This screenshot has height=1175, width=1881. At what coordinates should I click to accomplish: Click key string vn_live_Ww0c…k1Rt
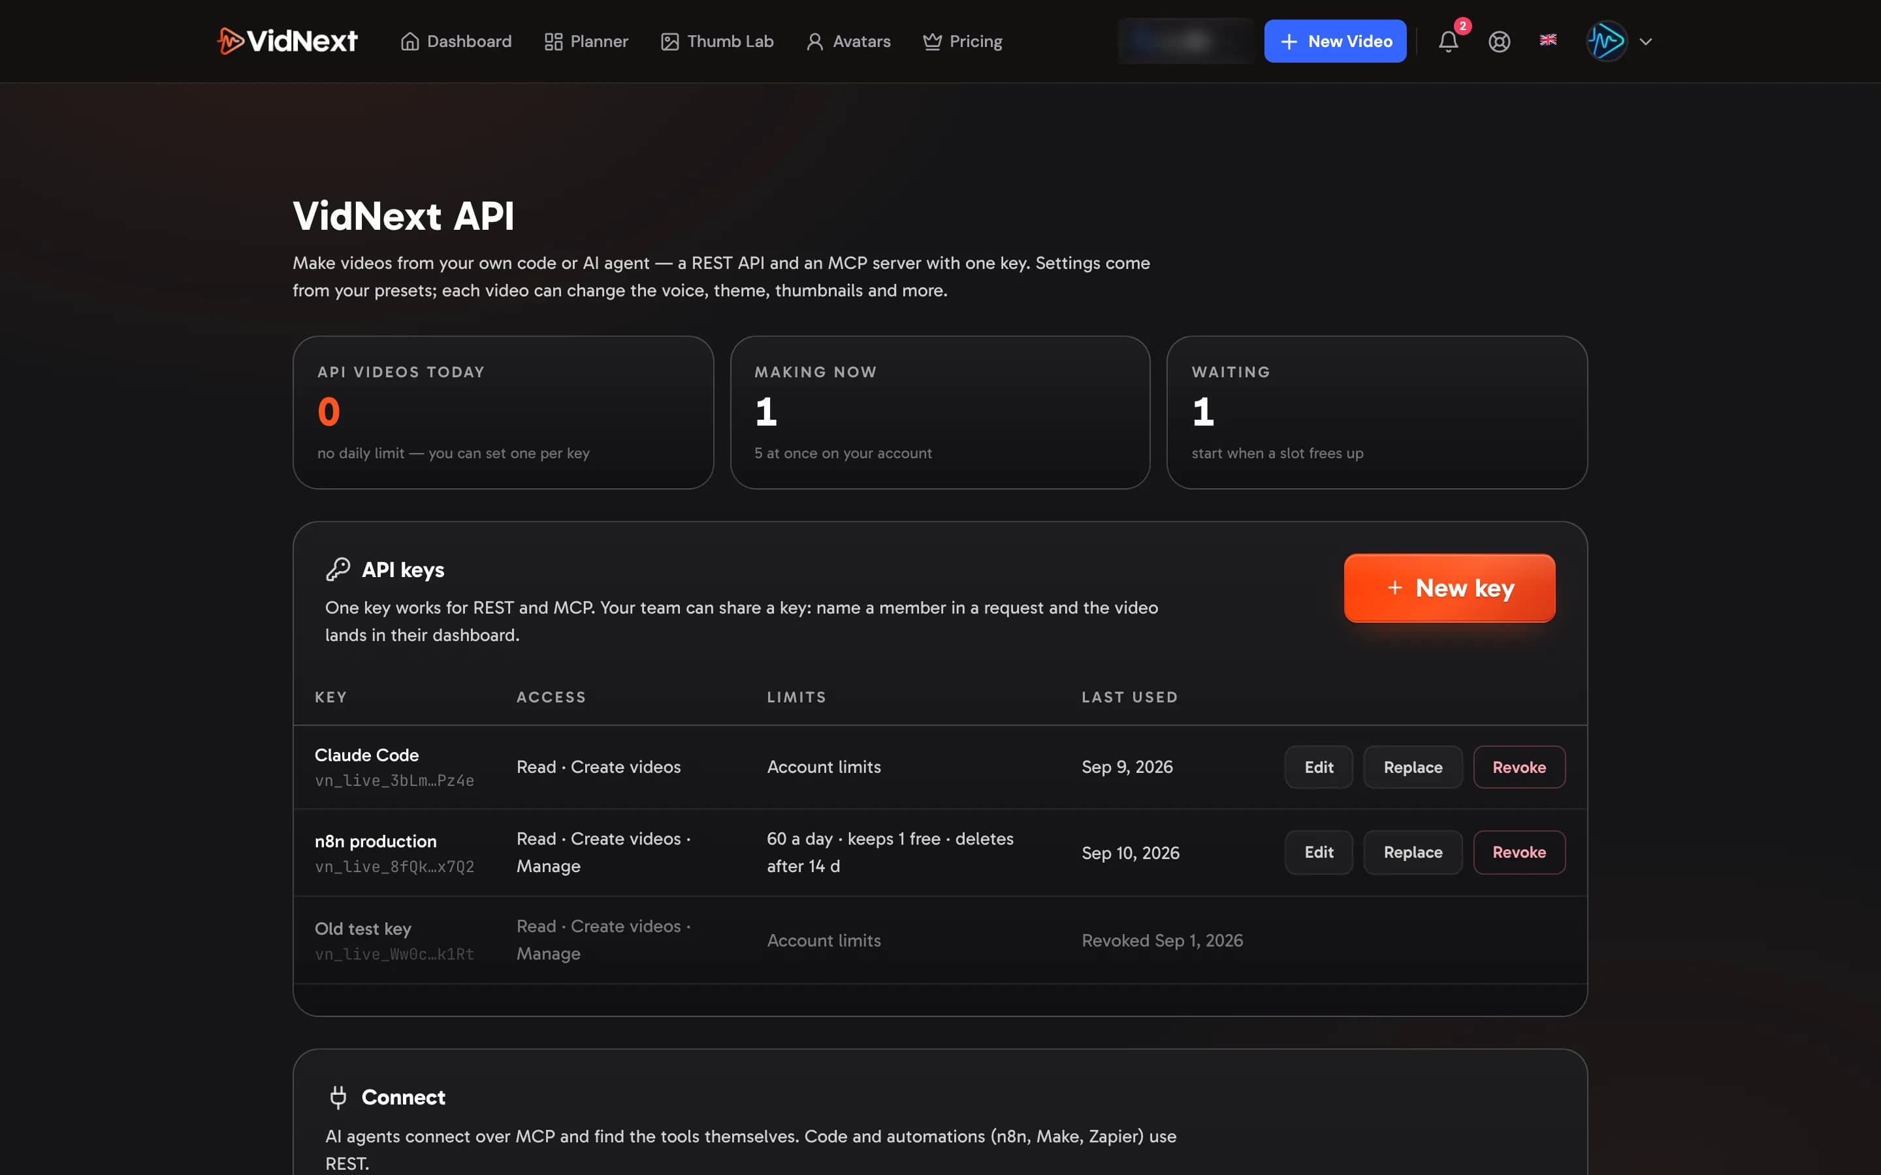click(x=394, y=954)
